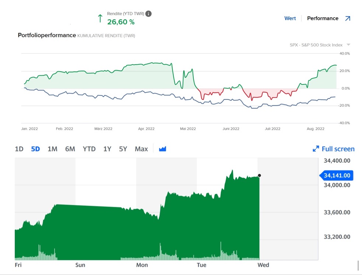Show the 1Y chart range
The height and width of the screenshot is (275, 362).
(x=107, y=149)
